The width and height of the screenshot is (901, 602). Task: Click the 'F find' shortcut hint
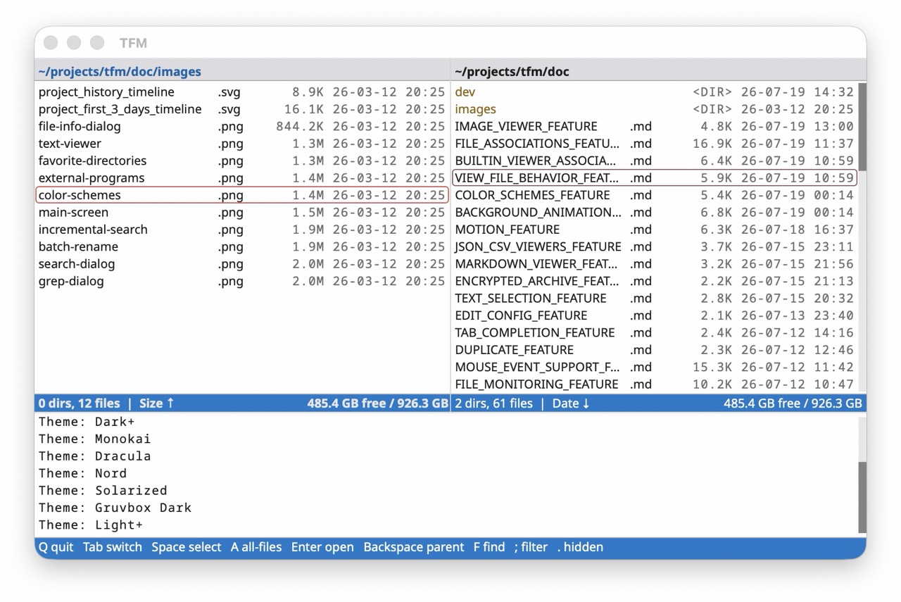(489, 547)
